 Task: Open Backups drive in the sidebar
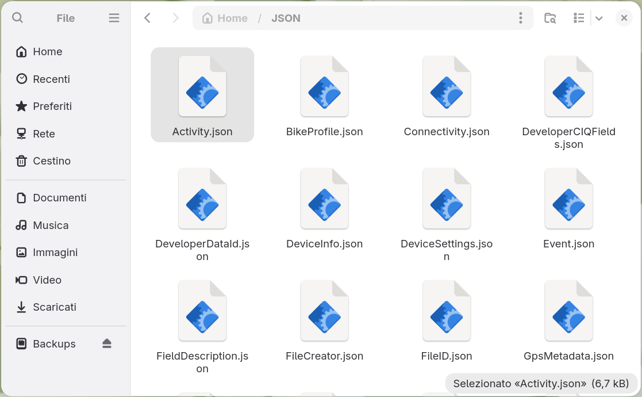66,343
